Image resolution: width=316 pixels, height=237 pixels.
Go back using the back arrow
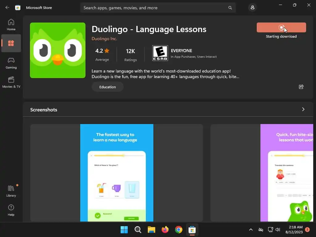[x=7, y=8]
